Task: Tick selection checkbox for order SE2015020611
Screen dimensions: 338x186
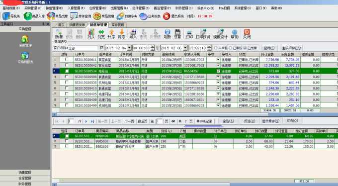Action: click(x=67, y=59)
